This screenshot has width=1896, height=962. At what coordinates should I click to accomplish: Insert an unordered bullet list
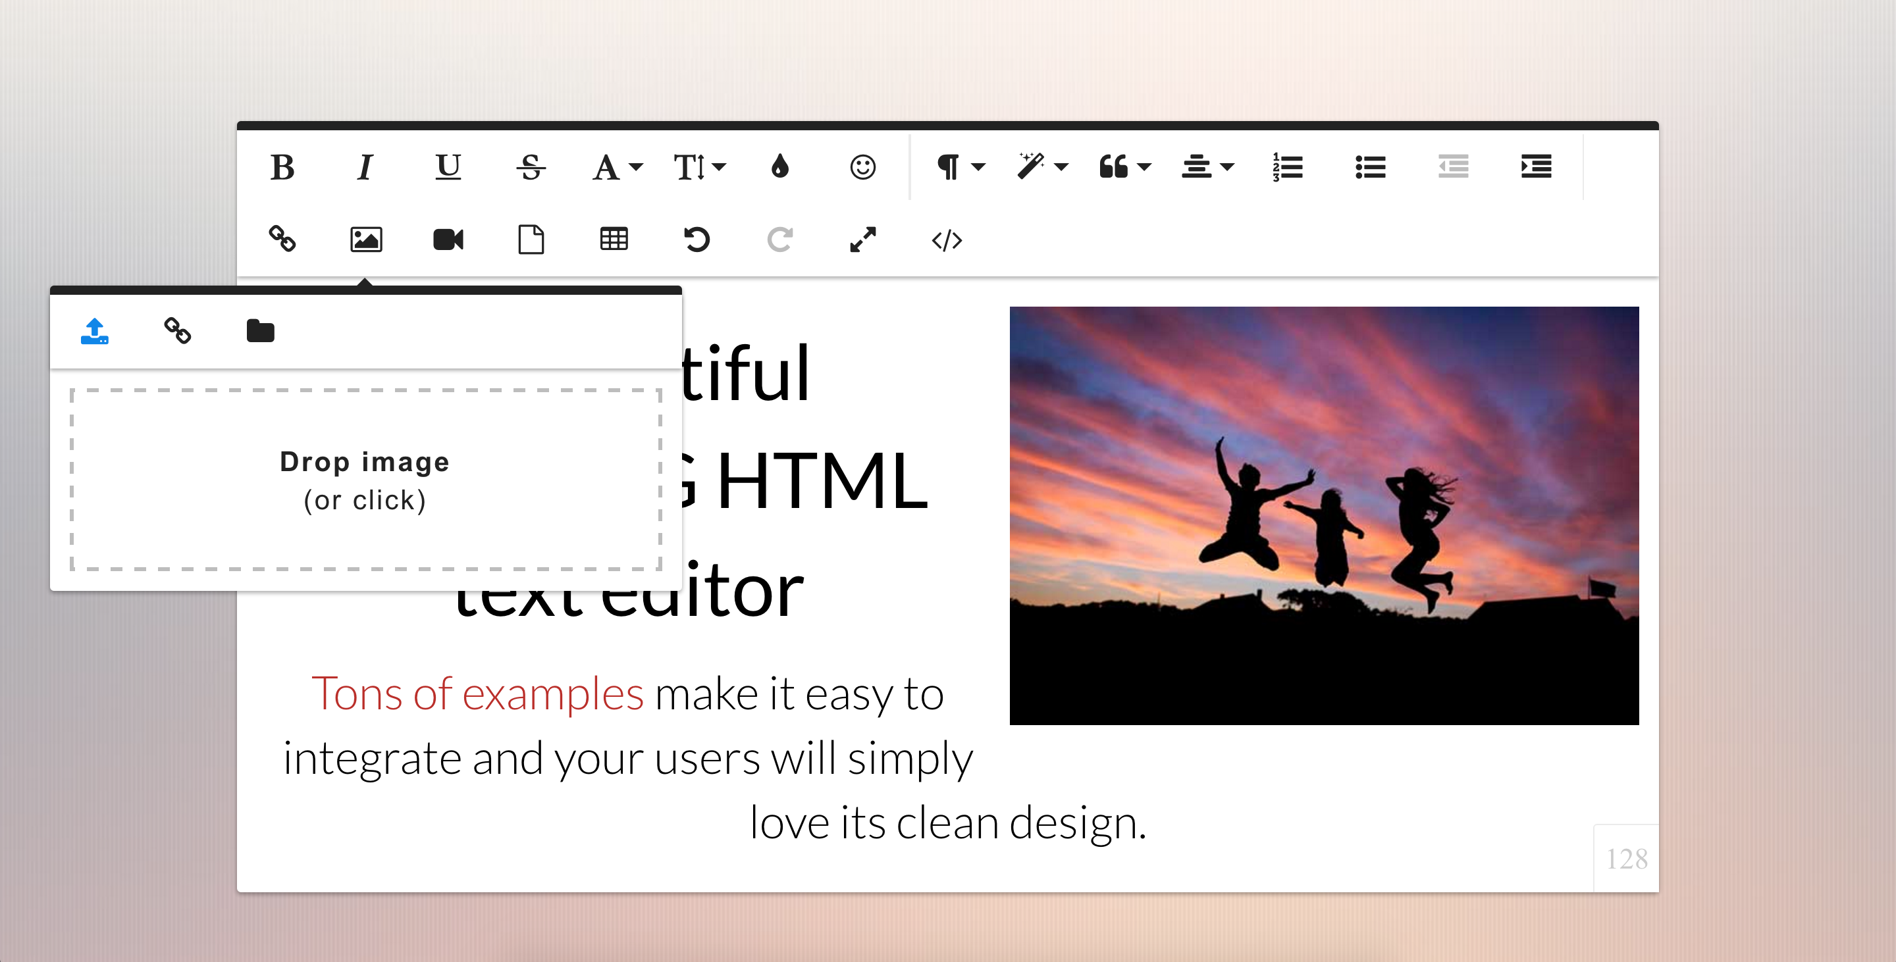[1370, 167]
